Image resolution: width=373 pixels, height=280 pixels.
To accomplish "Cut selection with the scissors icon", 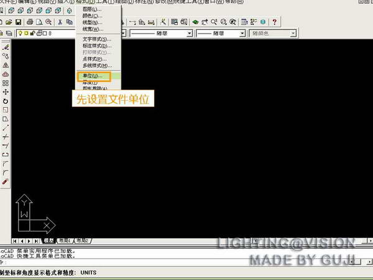I will click(60, 22).
